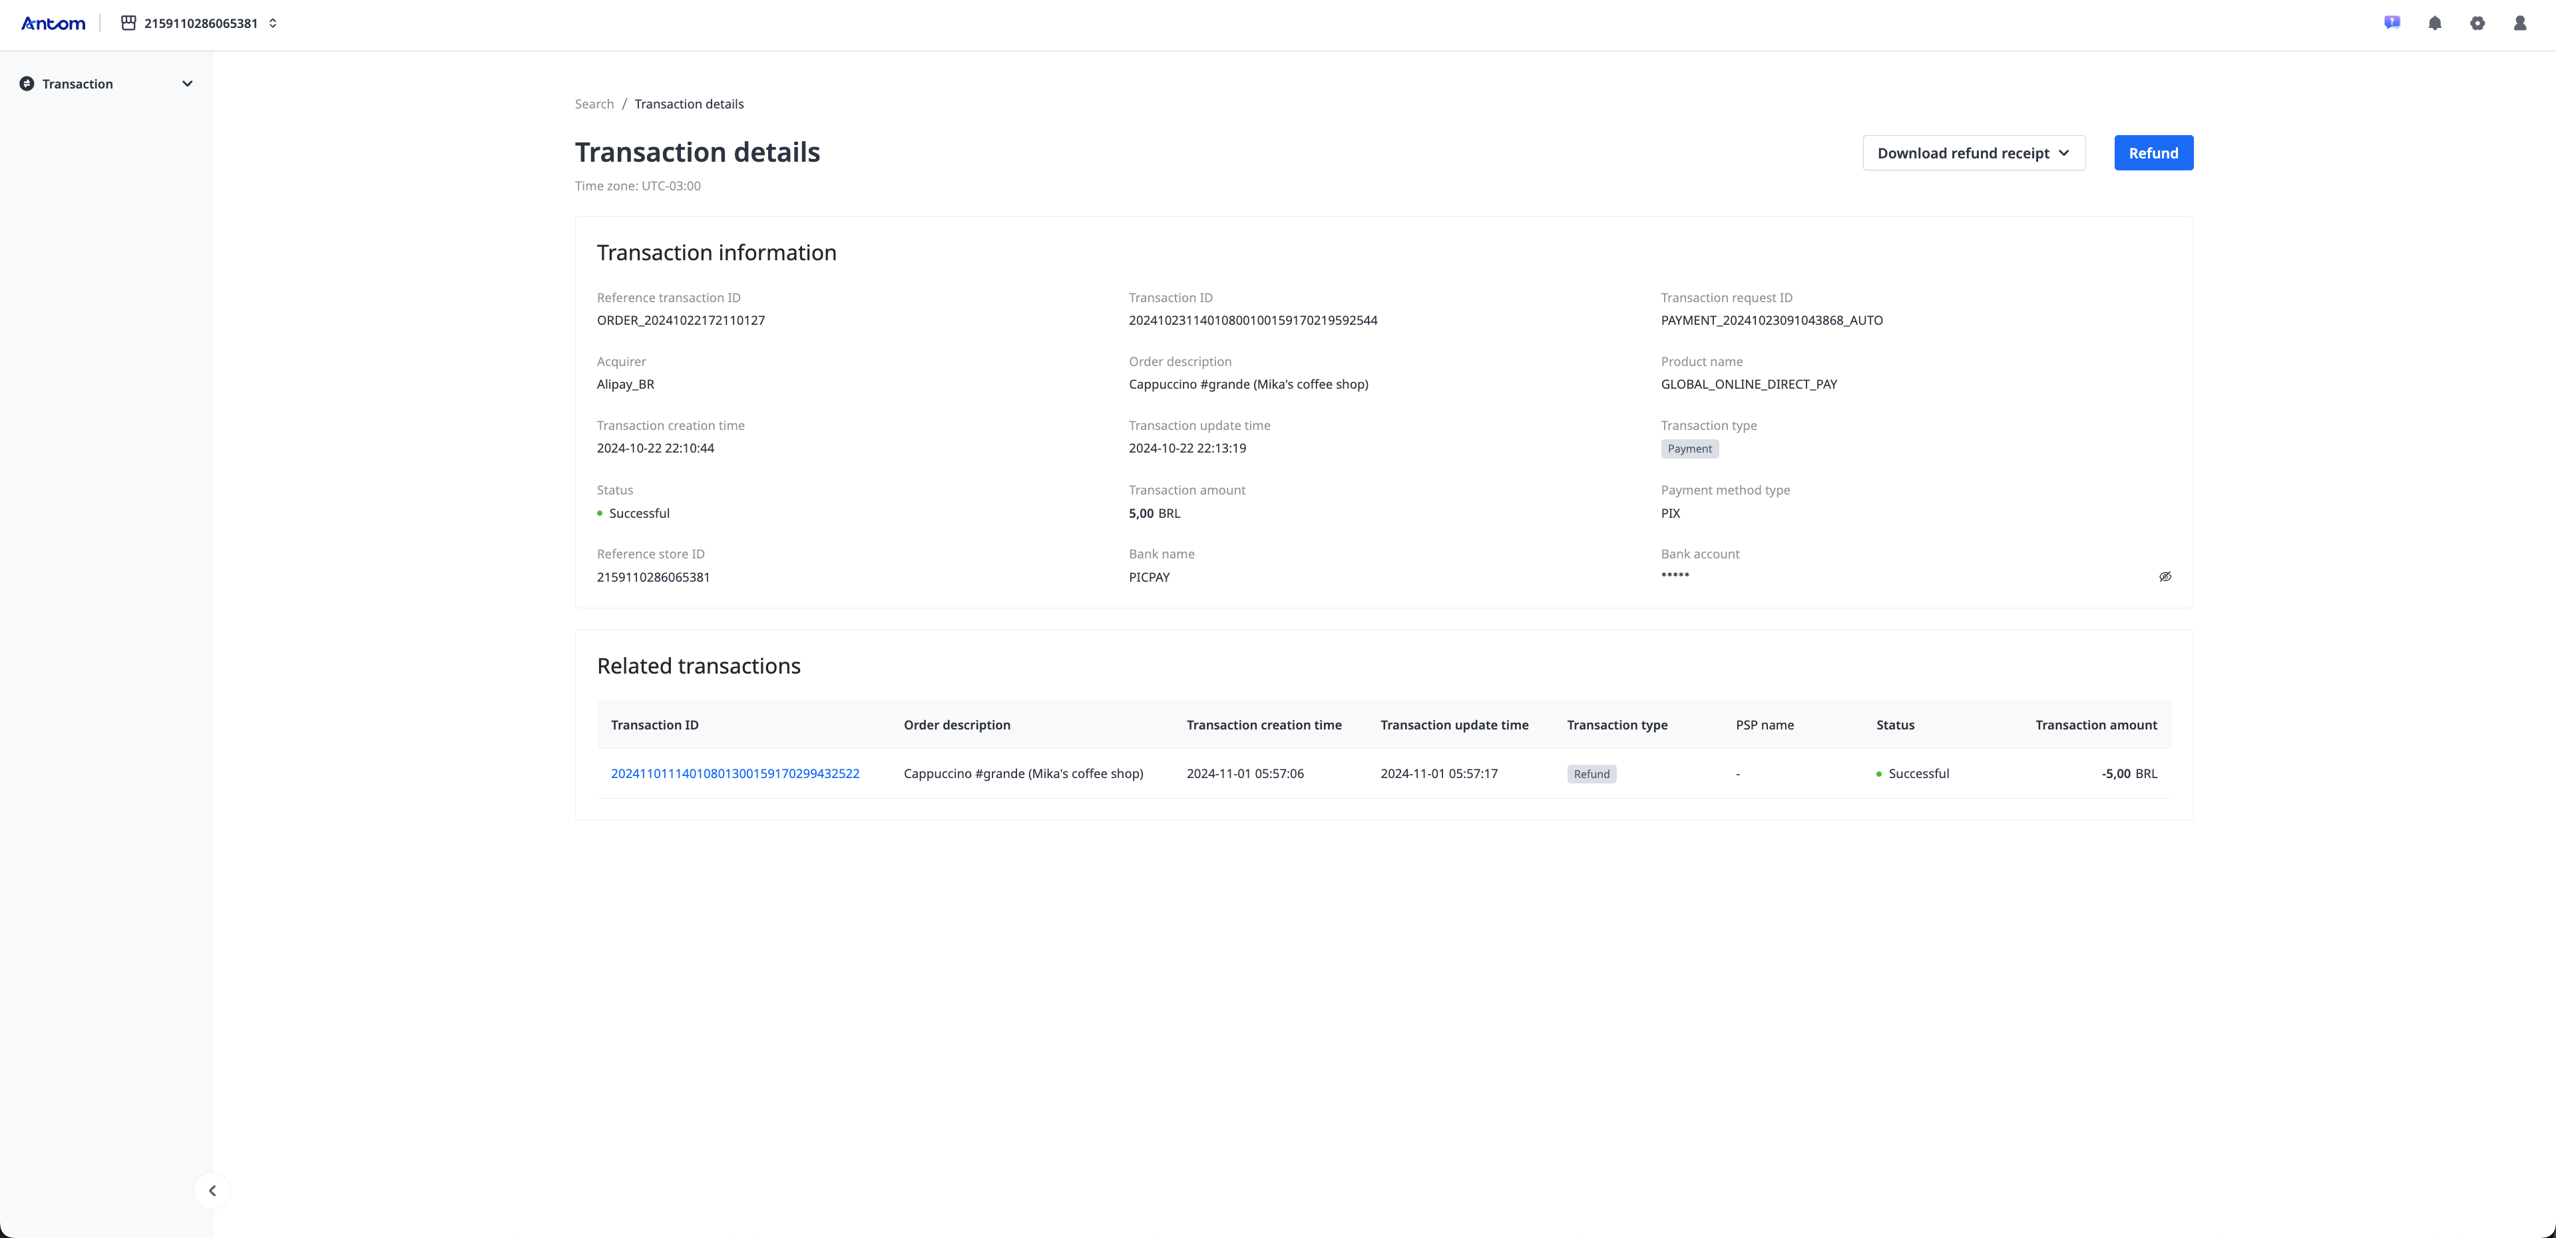This screenshot has height=1238, width=2556.
Task: Click the storefront icon beside the merchant ID
Action: 127,22
